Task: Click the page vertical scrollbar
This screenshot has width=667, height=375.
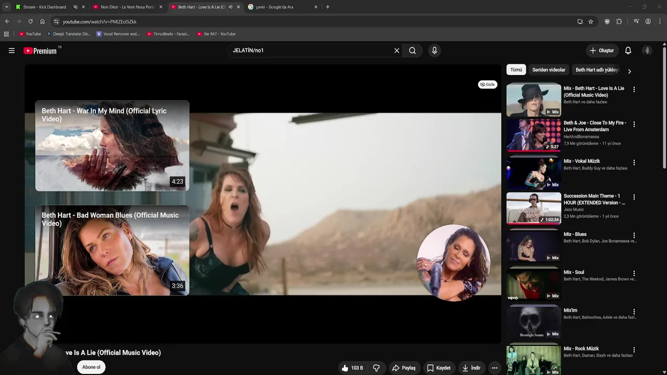Action: (664, 107)
